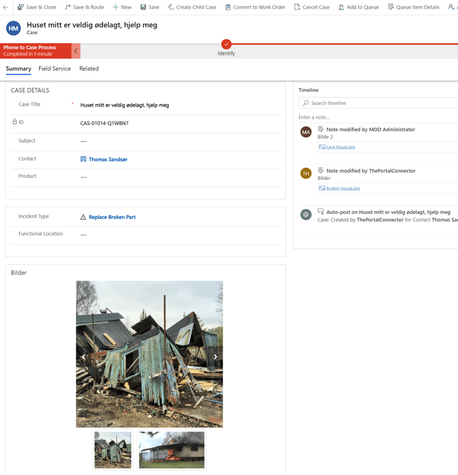Collapse the Phone to Case Process chevron
Image resolution: width=458 pixels, height=475 pixels.
[76, 51]
